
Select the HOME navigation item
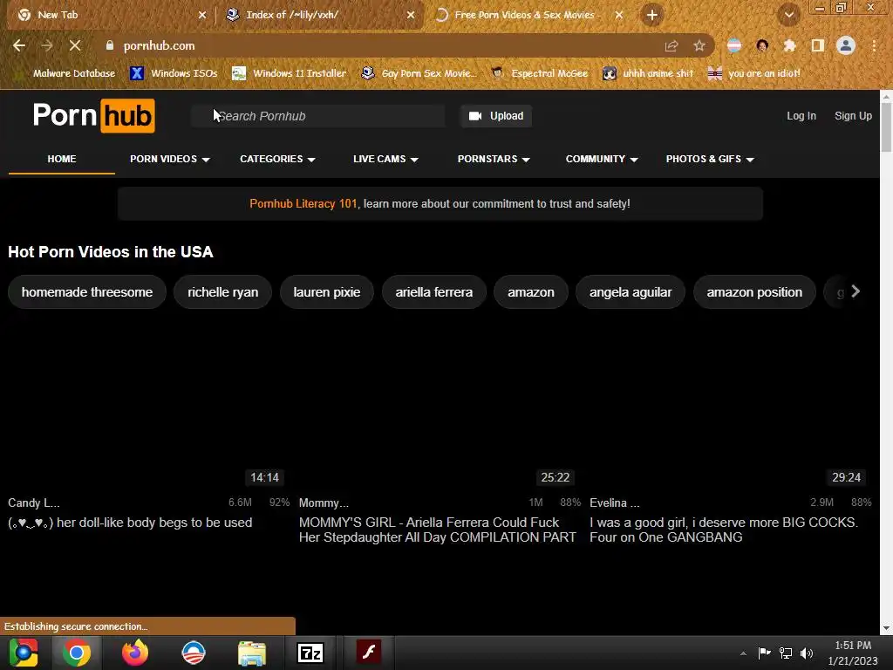pyautogui.click(x=62, y=159)
